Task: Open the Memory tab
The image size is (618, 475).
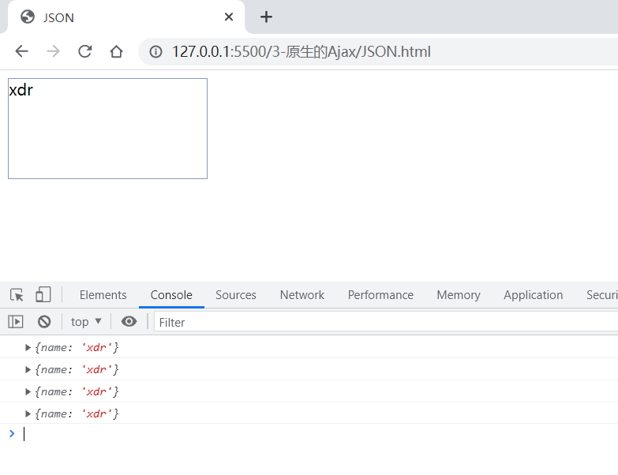Action: 459,295
